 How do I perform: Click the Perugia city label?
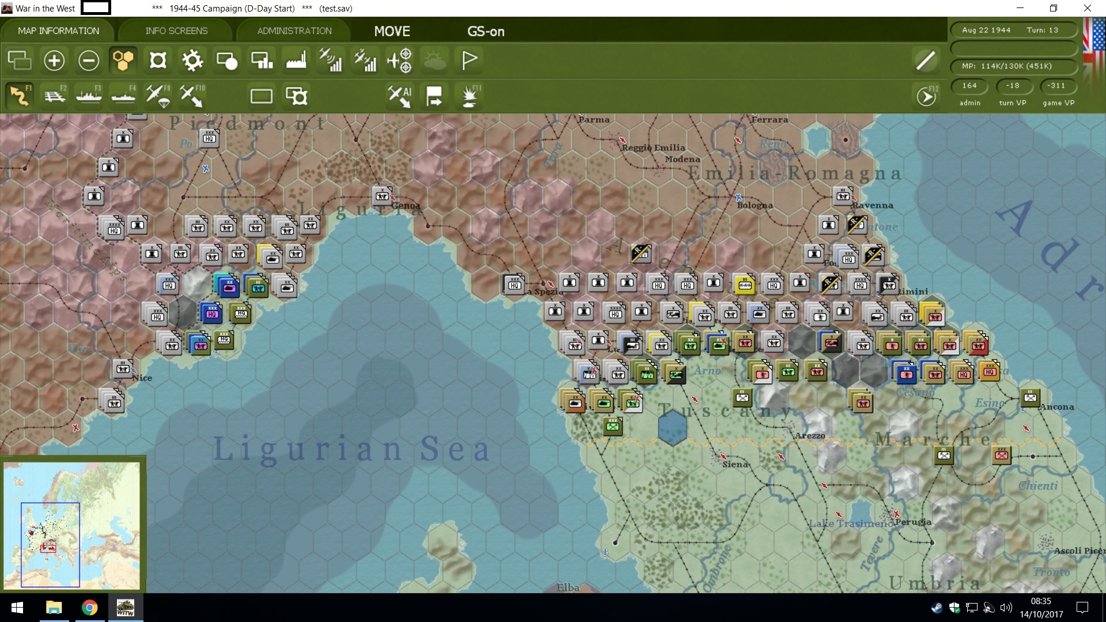pos(913,522)
